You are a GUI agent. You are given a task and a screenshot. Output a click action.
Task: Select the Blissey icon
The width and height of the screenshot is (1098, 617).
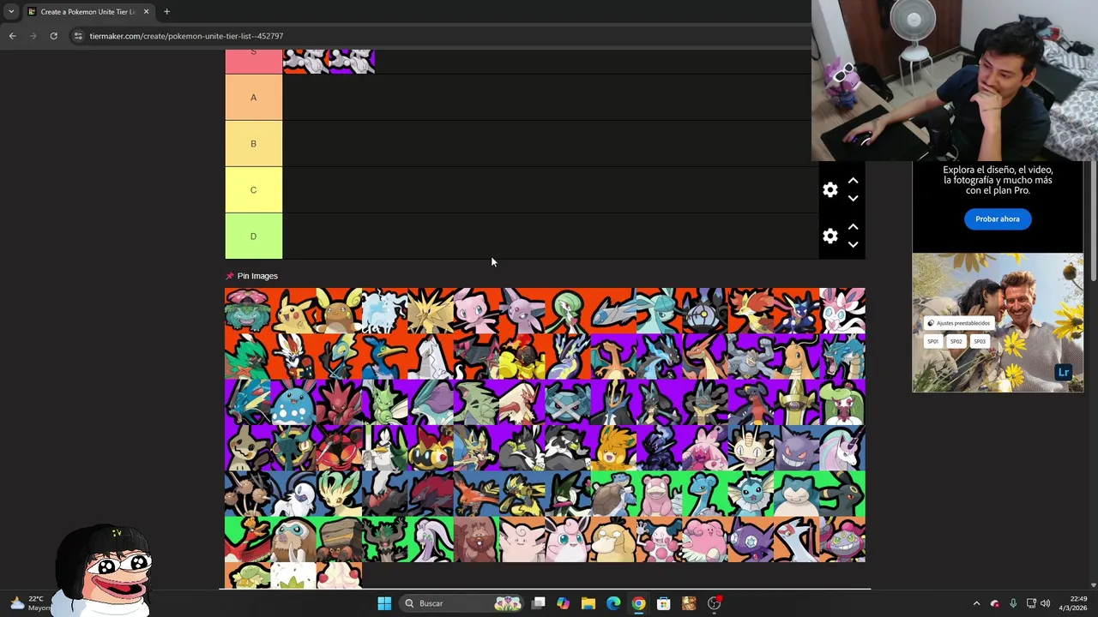coord(705,539)
